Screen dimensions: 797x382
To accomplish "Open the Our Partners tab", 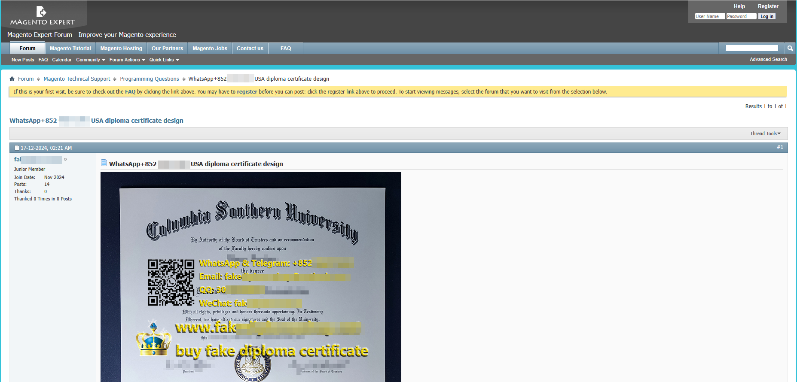I will 168,49.
